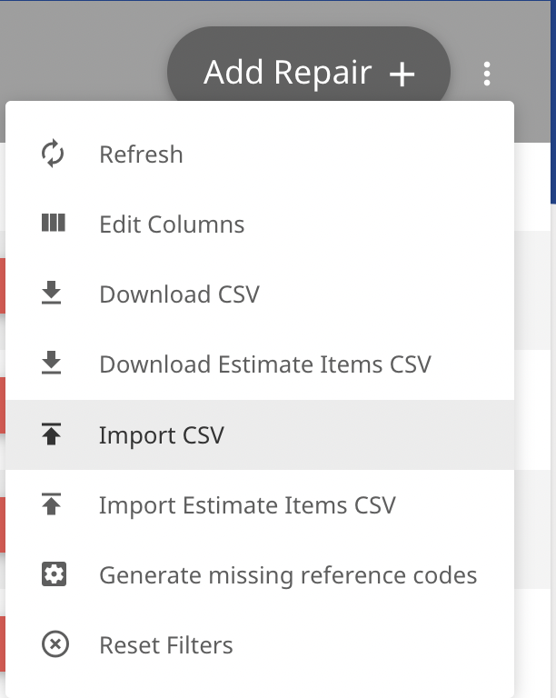Click the Edit Columns bars icon

pyautogui.click(x=54, y=223)
